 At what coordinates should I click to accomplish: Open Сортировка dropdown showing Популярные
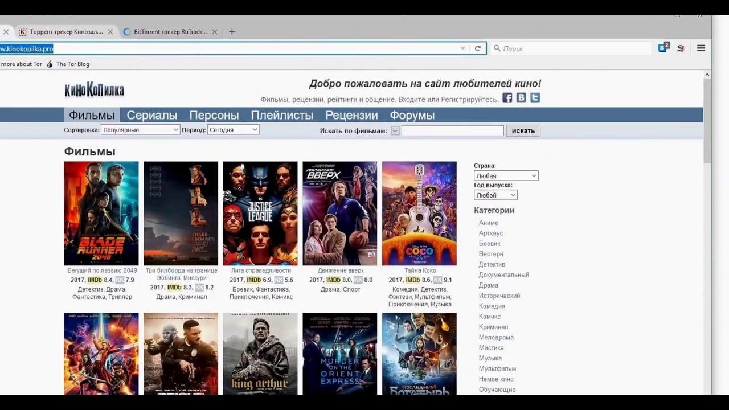coord(141,130)
